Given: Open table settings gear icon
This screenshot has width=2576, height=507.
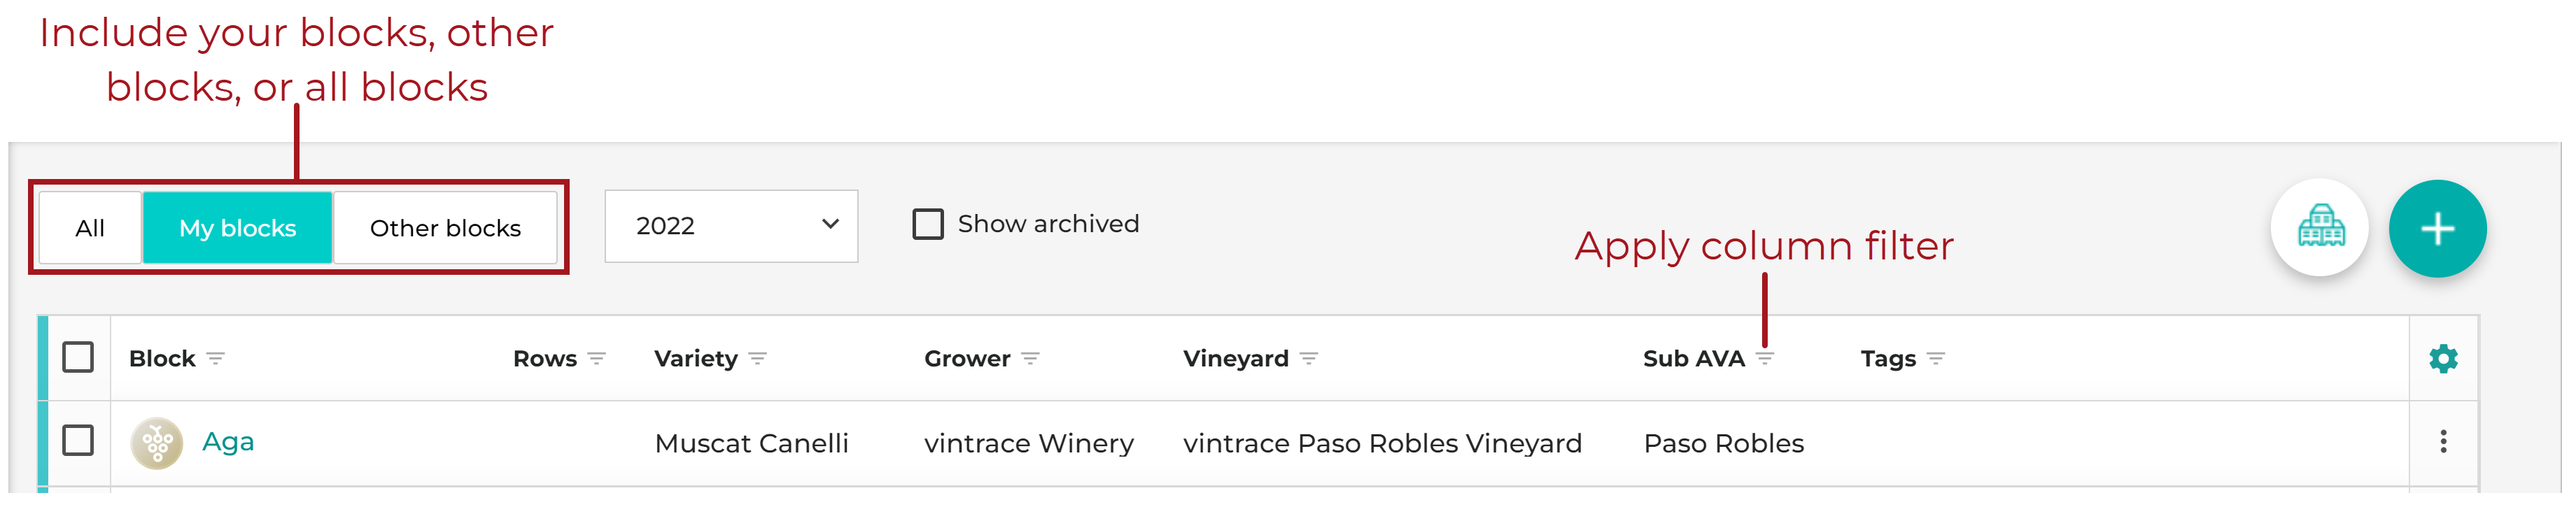Looking at the screenshot, I should click(2443, 358).
